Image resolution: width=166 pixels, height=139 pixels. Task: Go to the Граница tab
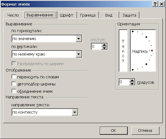88,15
